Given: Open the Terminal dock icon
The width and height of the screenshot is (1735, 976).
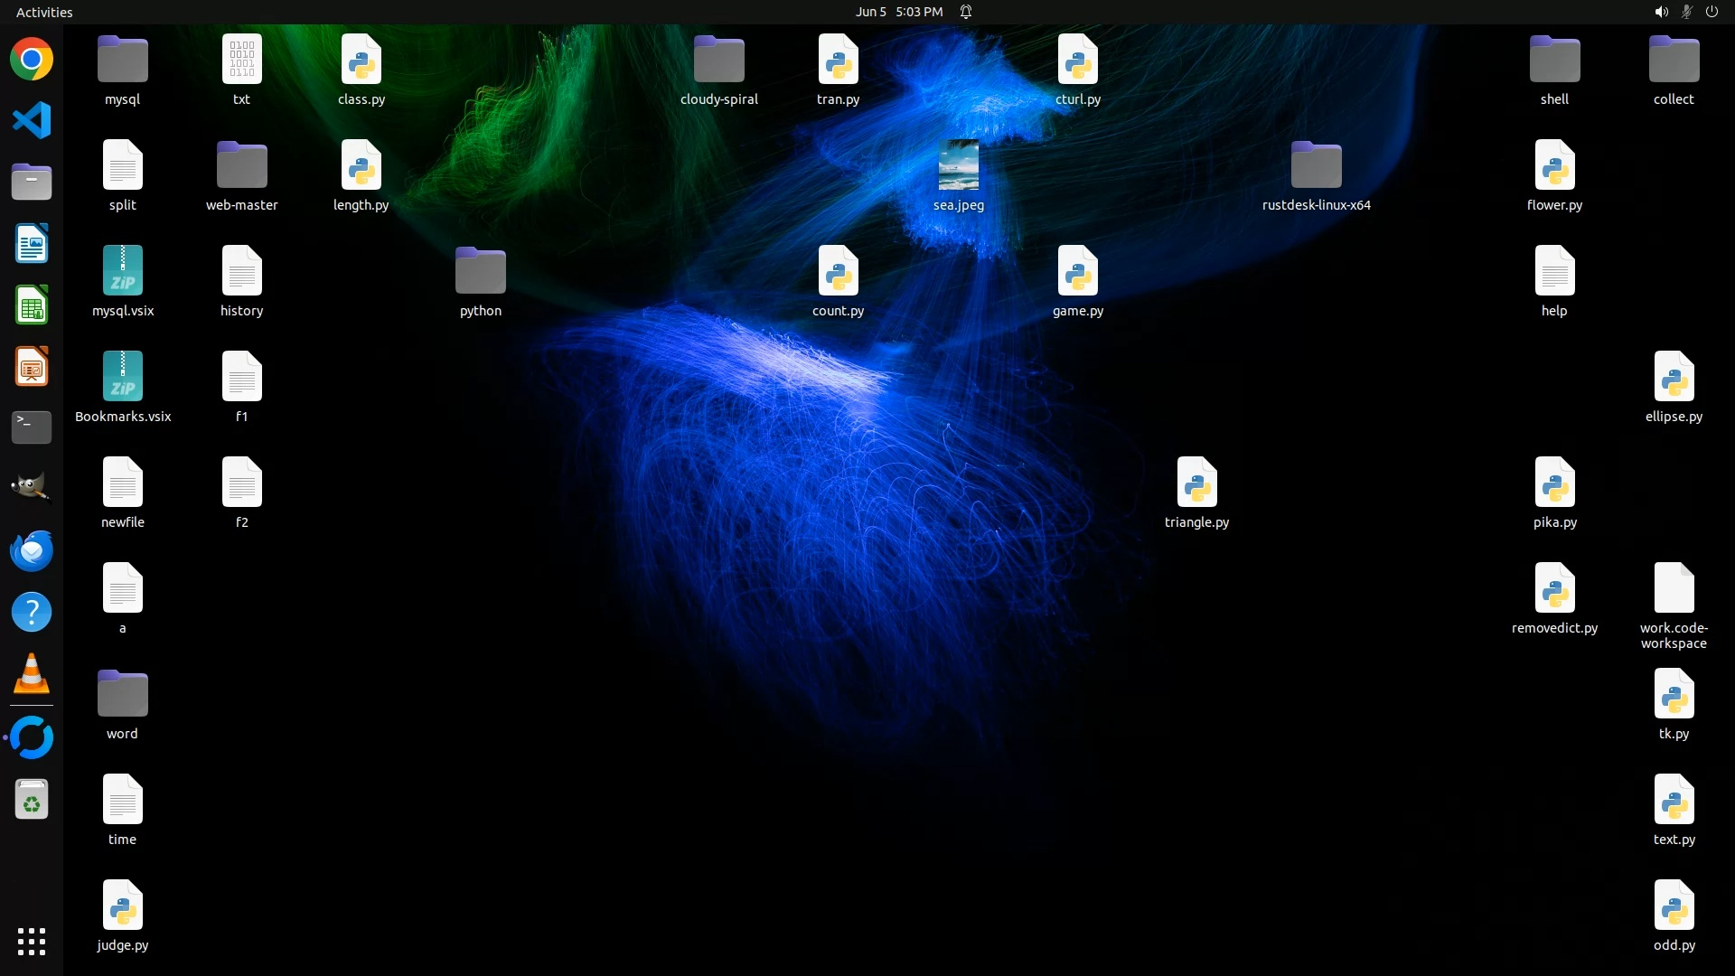Looking at the screenshot, I should [x=32, y=427].
